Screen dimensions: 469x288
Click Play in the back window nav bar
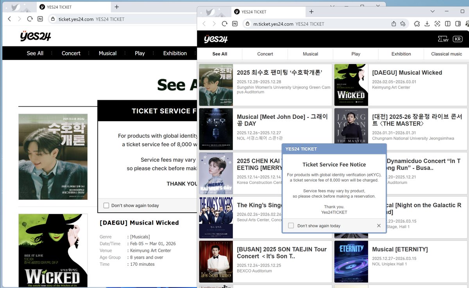coord(140,53)
